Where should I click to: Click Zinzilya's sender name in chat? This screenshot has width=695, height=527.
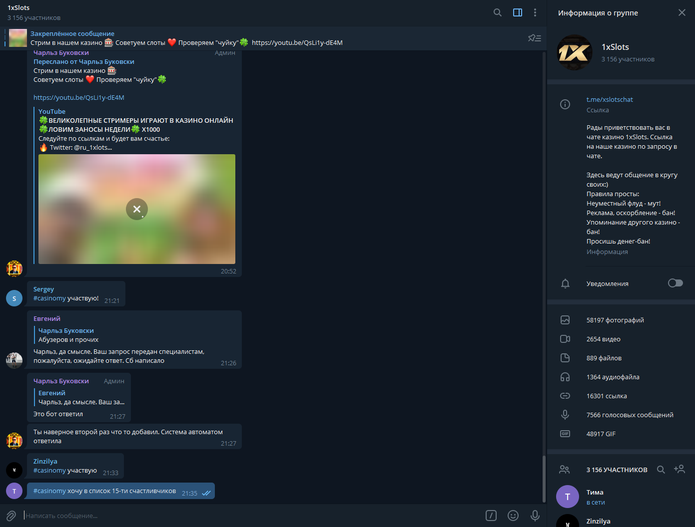[45, 461]
